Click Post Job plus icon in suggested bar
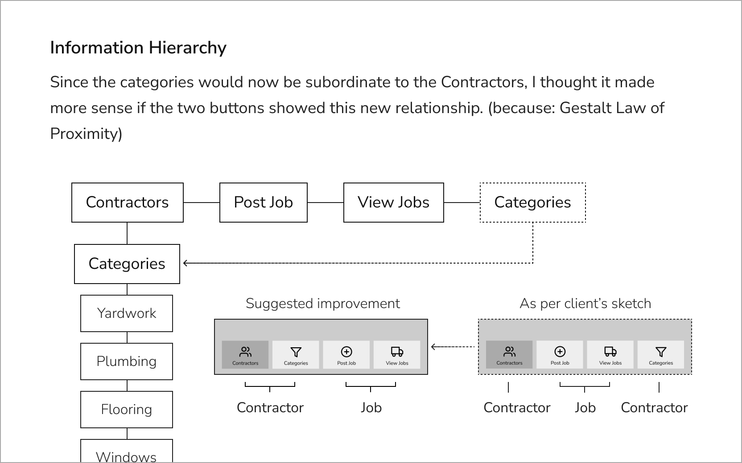742x463 pixels. click(346, 352)
